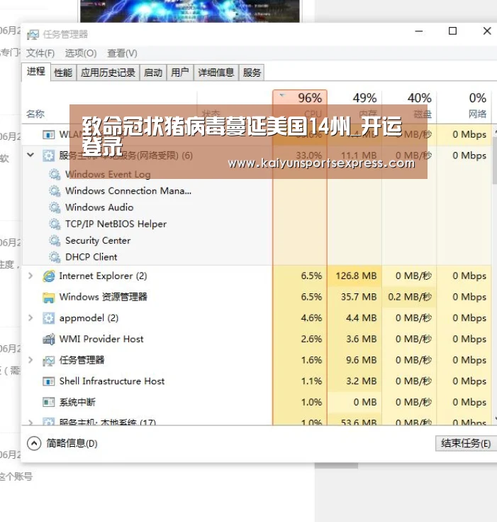The height and width of the screenshot is (522, 497).
Task: Sort by the 名称 column header
Action: point(35,114)
